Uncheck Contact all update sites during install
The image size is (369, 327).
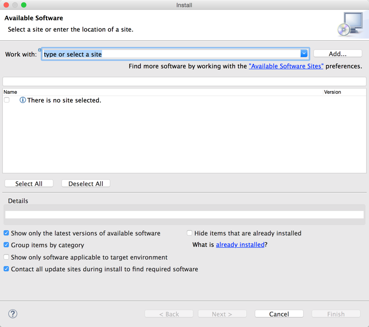point(7,269)
